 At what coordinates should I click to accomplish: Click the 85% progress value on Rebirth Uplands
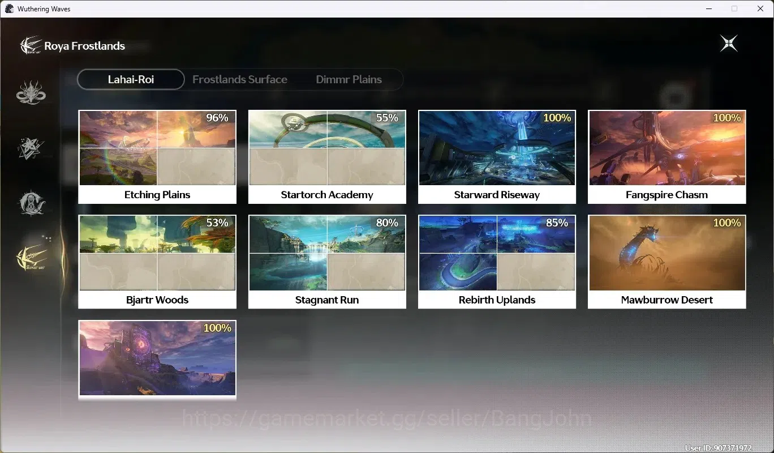(x=557, y=223)
